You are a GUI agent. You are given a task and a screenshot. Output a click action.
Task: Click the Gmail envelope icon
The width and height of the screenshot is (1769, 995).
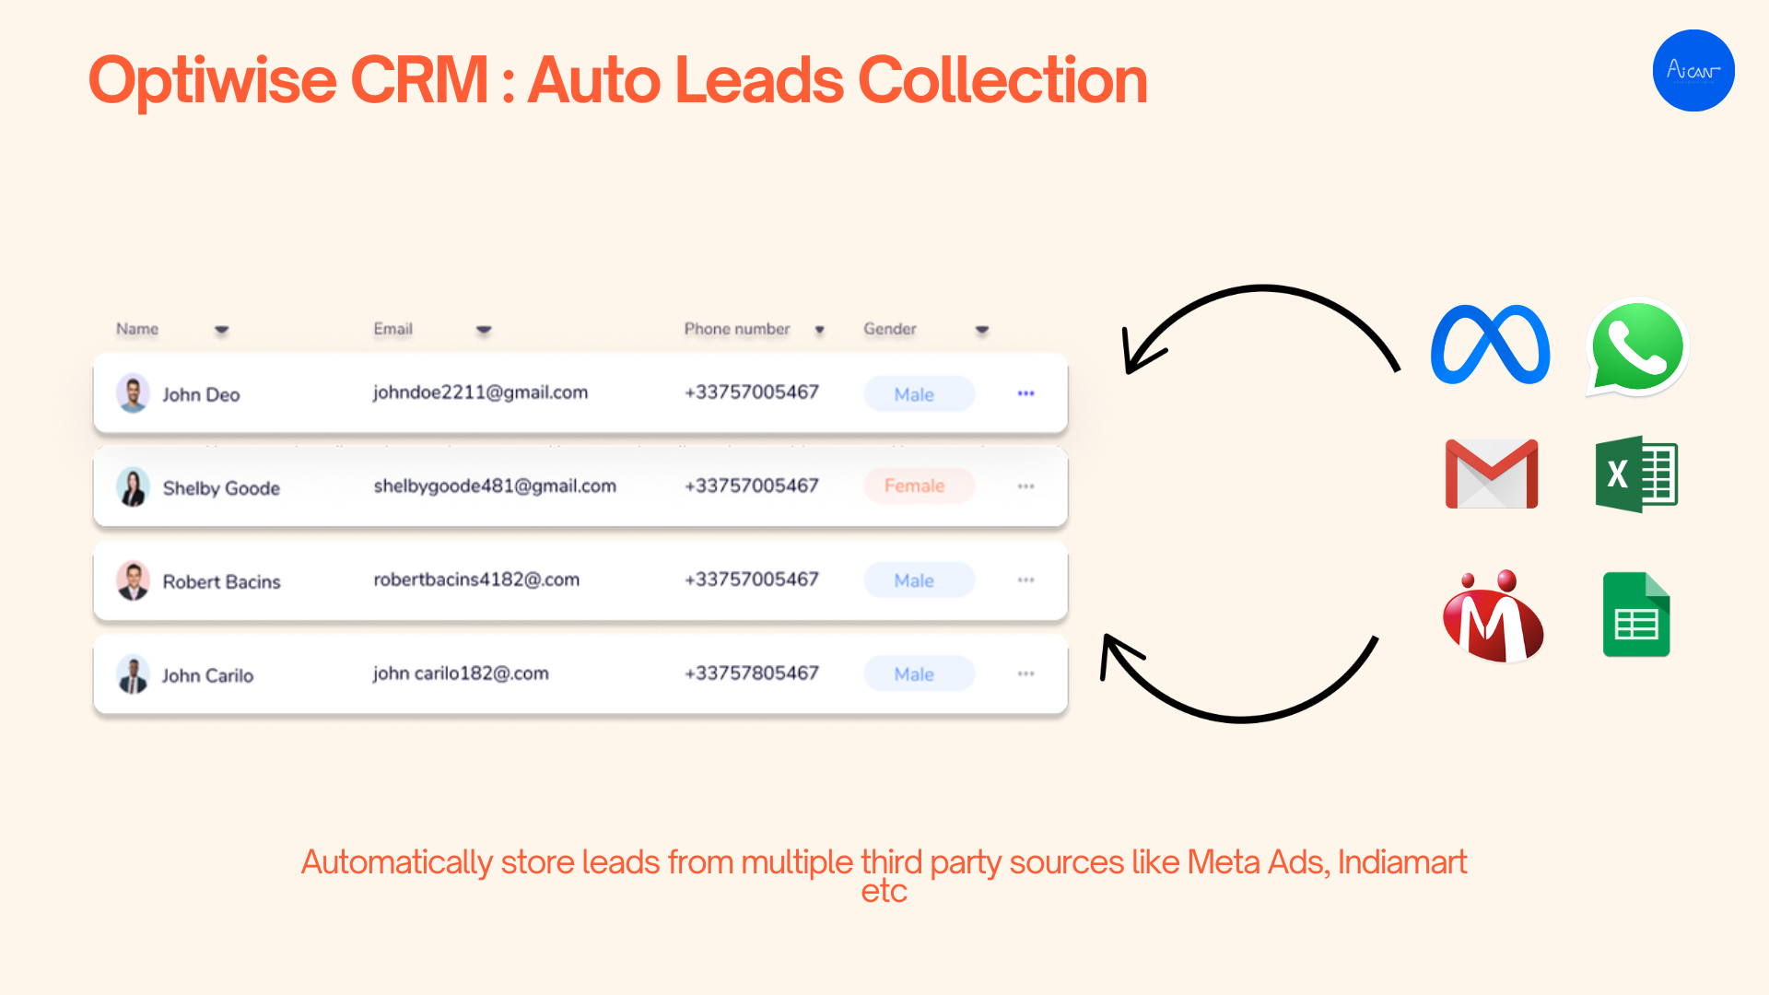(x=1492, y=474)
